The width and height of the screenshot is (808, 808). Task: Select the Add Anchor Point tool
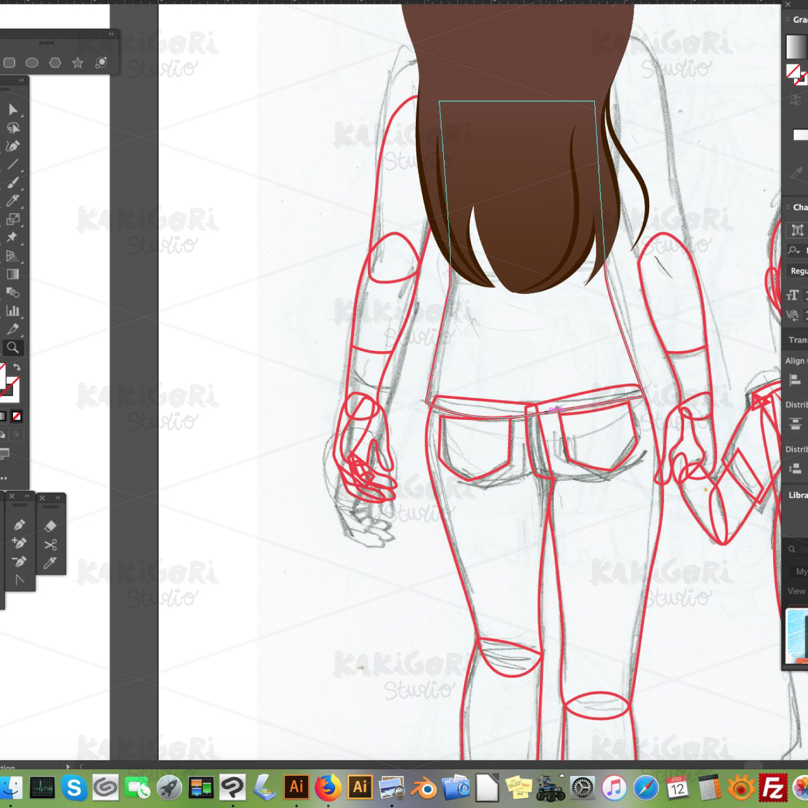(20, 542)
